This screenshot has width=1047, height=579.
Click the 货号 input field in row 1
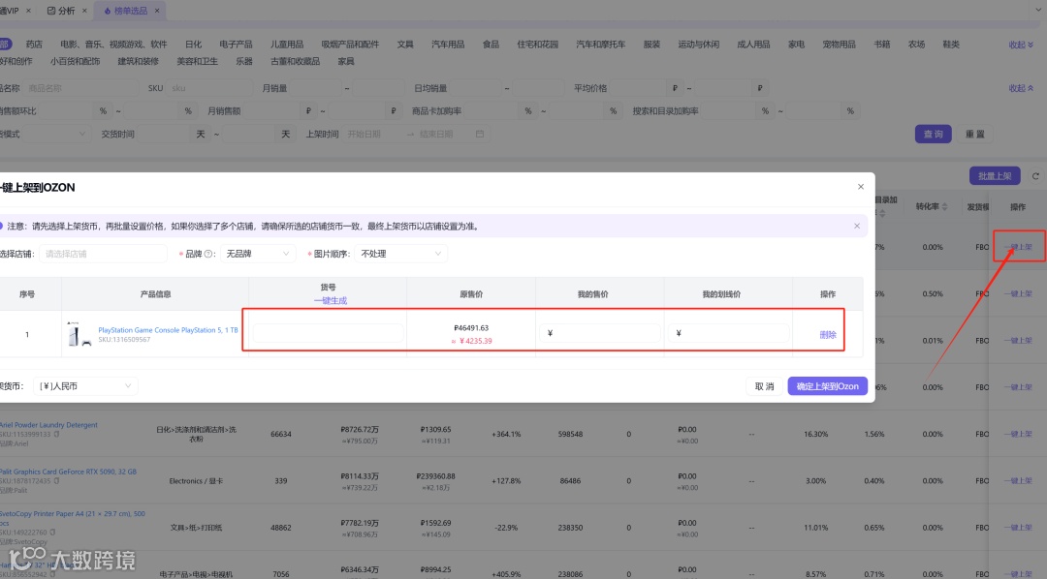pos(328,333)
